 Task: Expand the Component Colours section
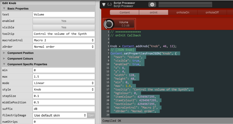[4, 59]
